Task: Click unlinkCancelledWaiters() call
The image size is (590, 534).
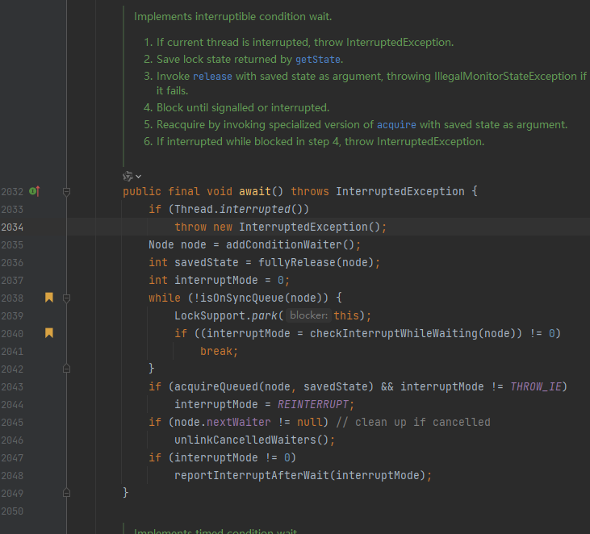Action: click(251, 440)
